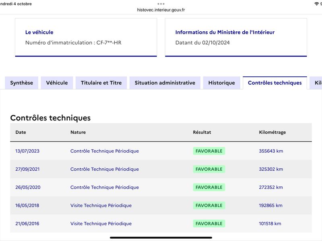The height and width of the screenshot is (241, 322).
Task: Open the Titulaire et Titre tab
Action: pos(101,83)
